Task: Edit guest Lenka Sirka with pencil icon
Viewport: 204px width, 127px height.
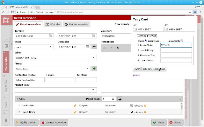Action: pos(75,106)
